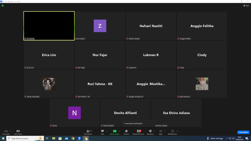Click Bela Sandora's profile photo
This screenshot has height=141, width=251.
[x=202, y=84]
